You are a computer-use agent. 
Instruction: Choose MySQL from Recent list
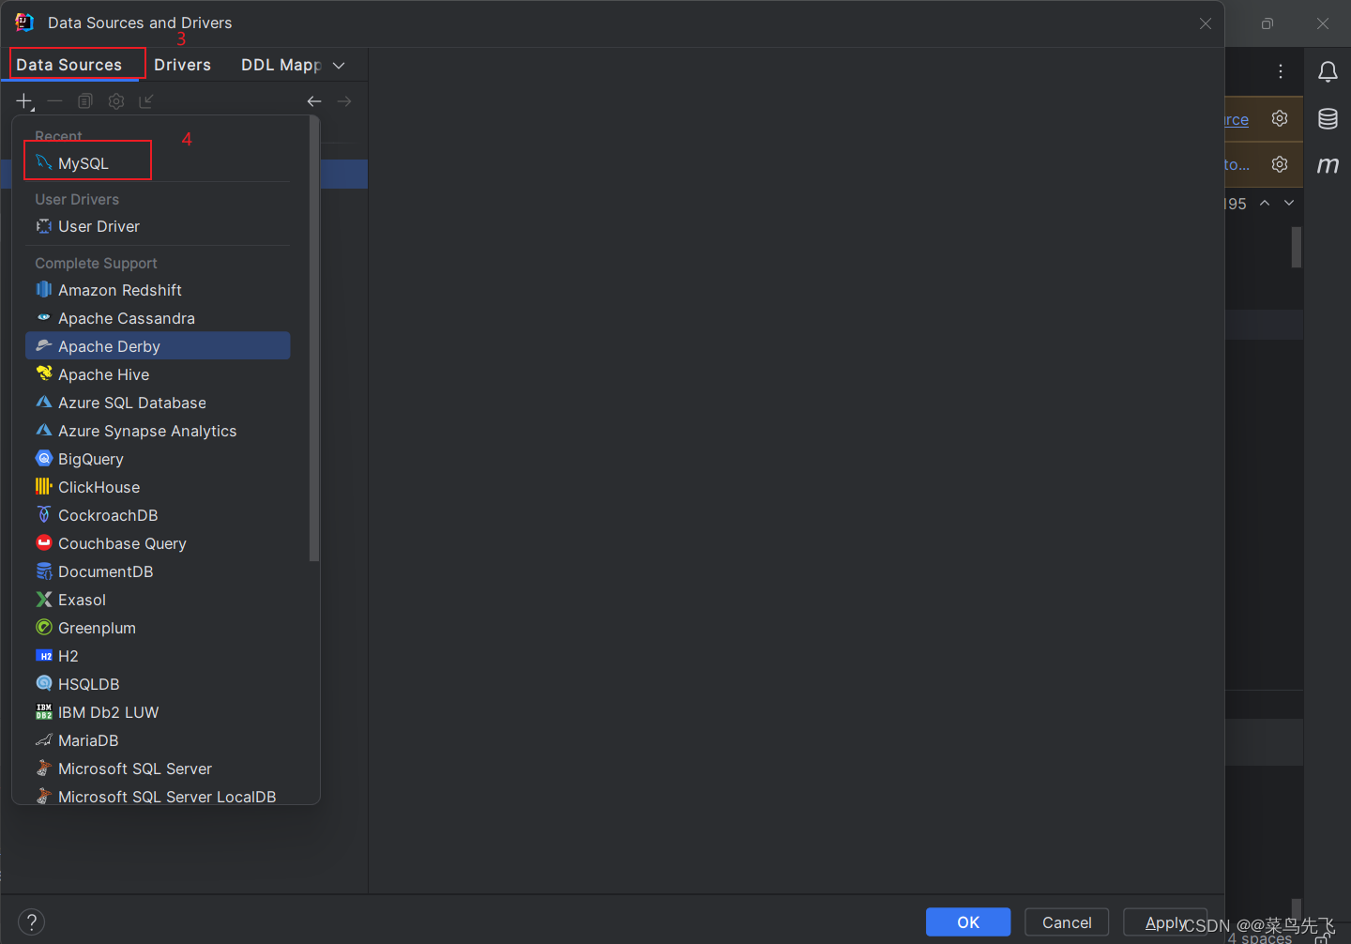(158, 163)
